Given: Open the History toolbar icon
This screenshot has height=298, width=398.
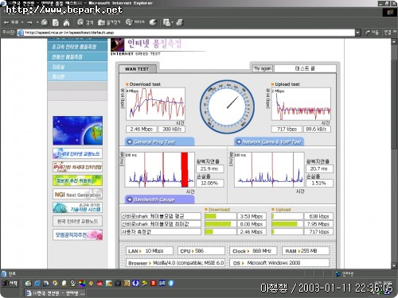Looking at the screenshot, I should point(153,22).
